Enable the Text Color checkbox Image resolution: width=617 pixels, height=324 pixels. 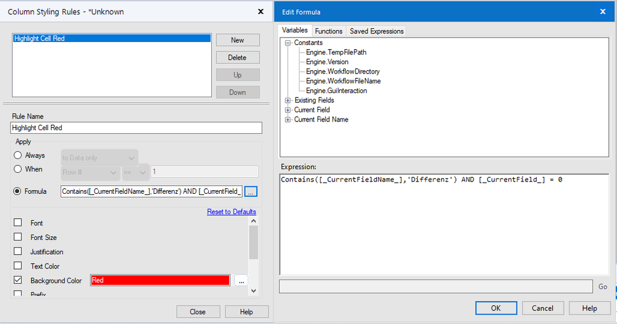click(18, 266)
